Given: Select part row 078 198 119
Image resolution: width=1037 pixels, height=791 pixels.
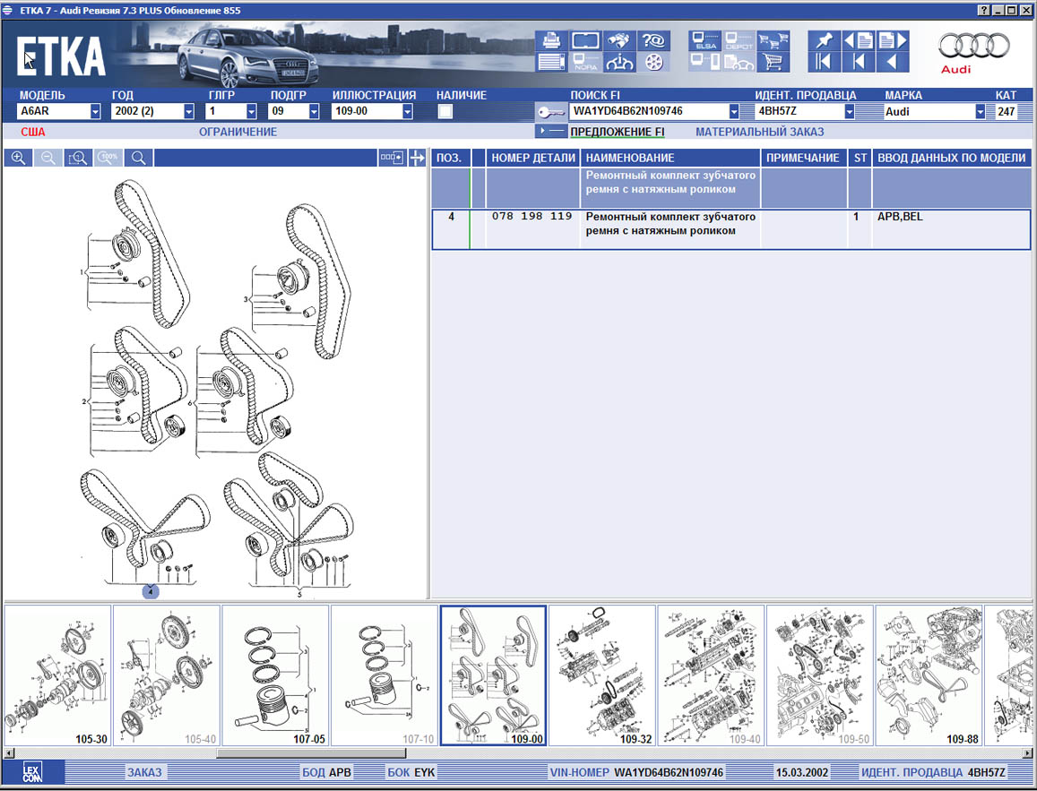Looking at the screenshot, I should pos(533,218).
